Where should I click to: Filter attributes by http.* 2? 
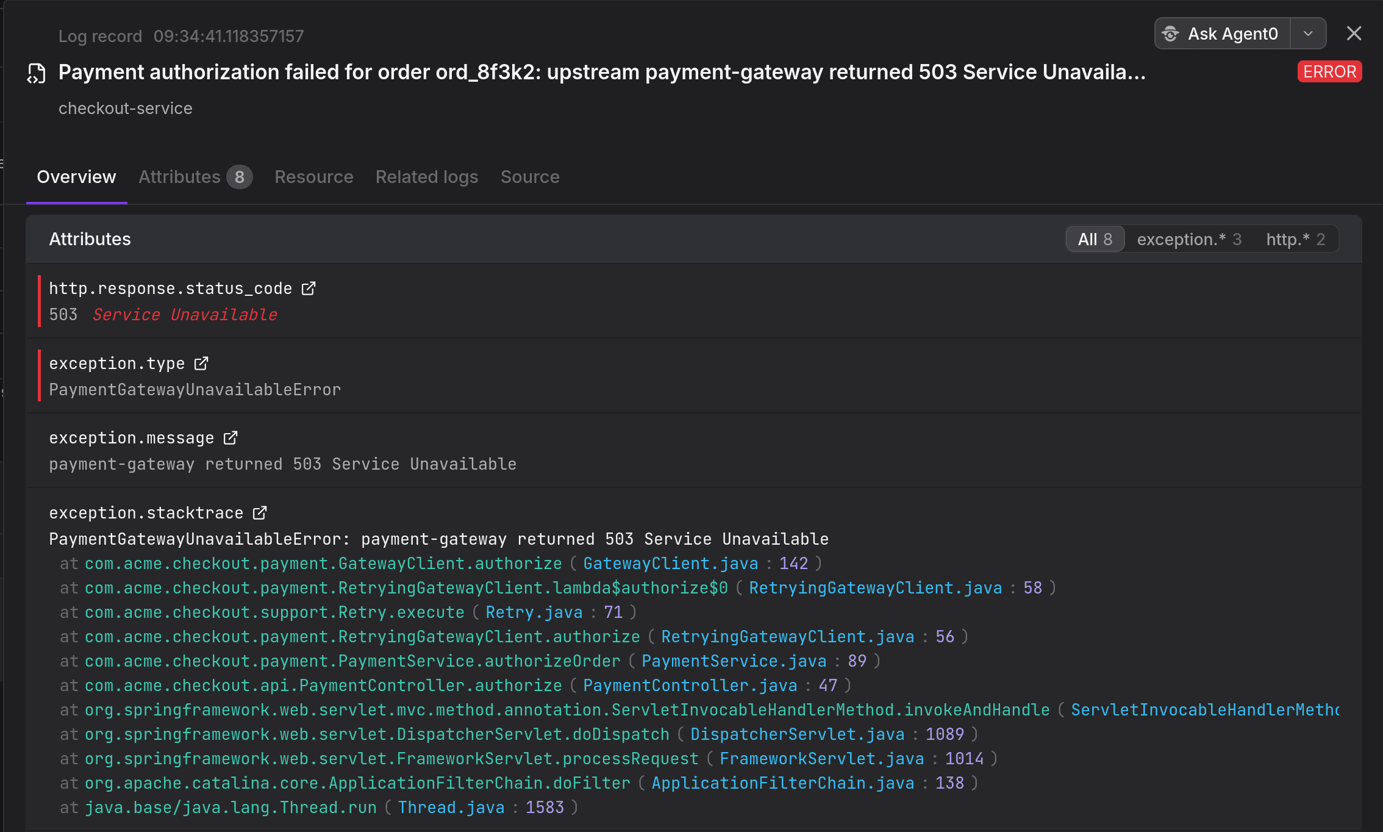(1296, 239)
